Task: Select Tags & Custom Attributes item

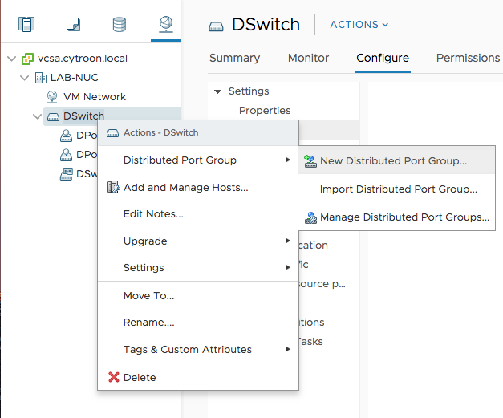Action: [198, 349]
